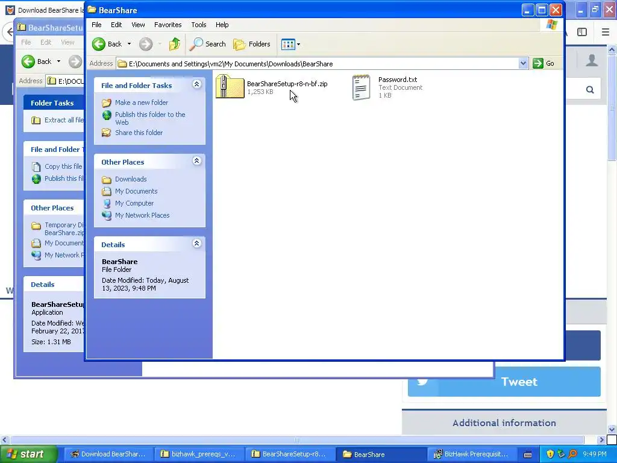The width and height of the screenshot is (617, 463).
Task: Click Share this folder
Action: pos(139,133)
